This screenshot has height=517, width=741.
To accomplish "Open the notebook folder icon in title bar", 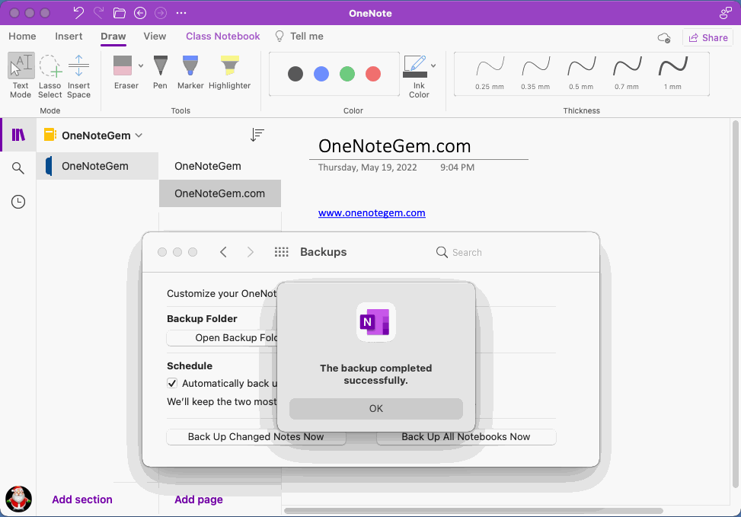I will tap(120, 13).
